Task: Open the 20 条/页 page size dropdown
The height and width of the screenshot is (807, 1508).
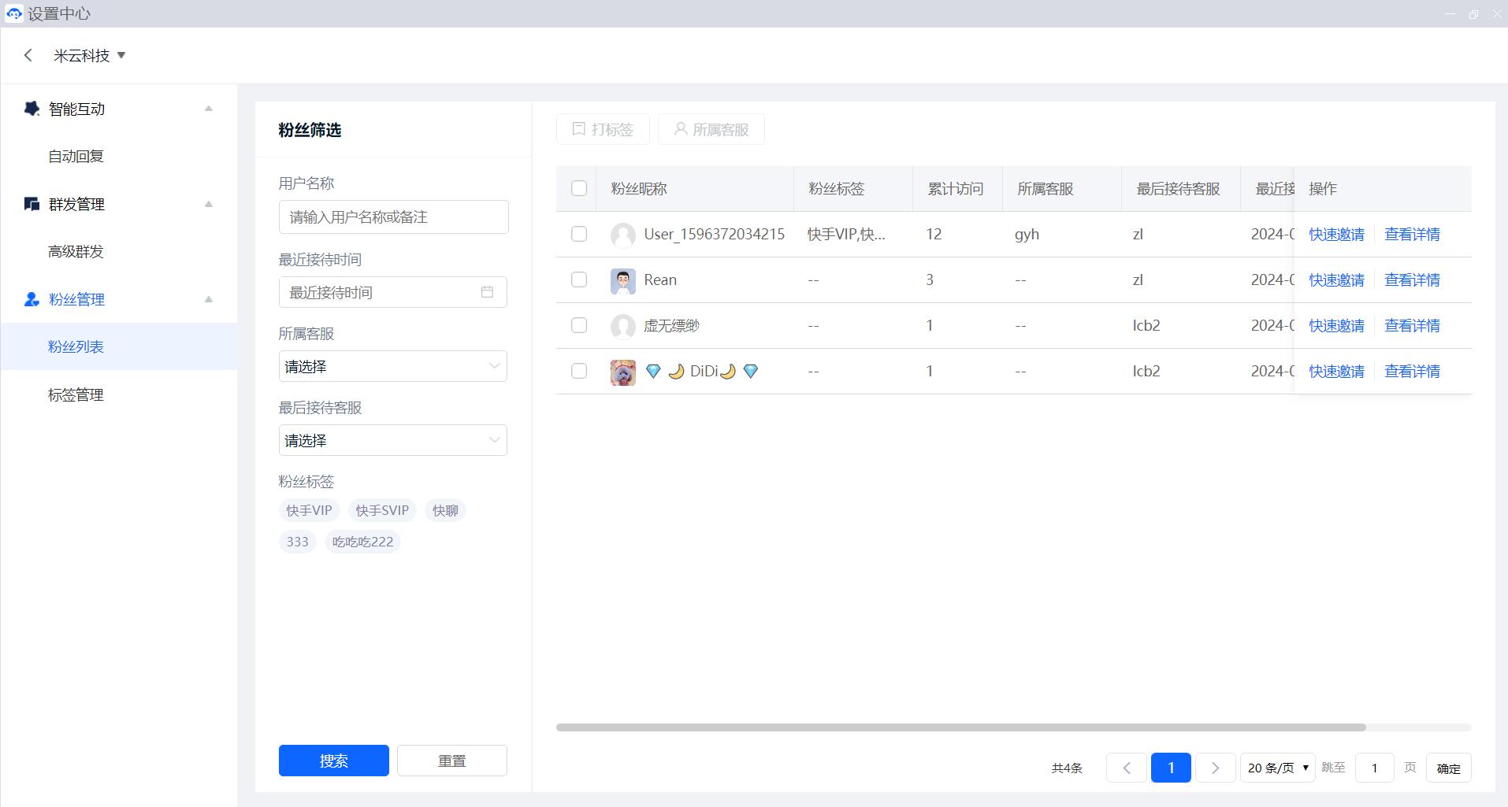Action: click(x=1277, y=768)
